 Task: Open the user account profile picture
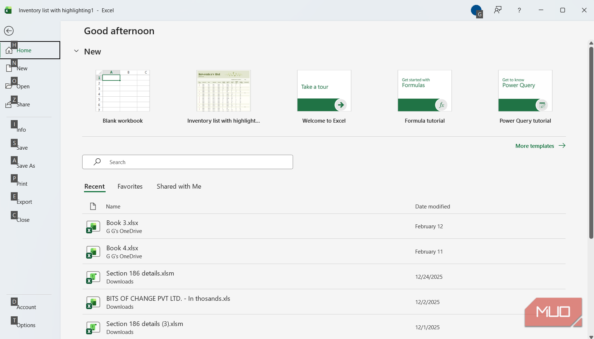pos(476,10)
